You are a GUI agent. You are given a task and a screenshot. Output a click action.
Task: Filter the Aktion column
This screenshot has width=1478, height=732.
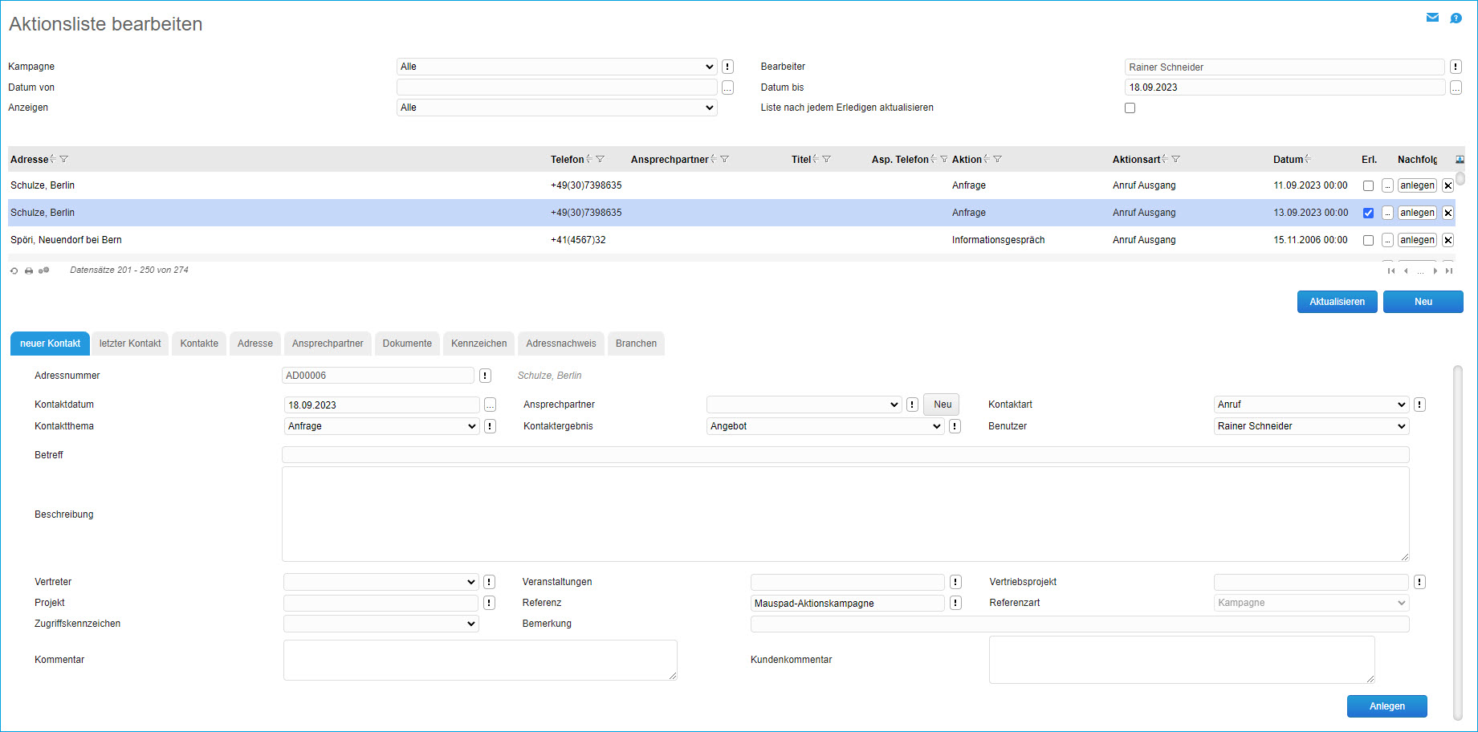[x=997, y=159]
